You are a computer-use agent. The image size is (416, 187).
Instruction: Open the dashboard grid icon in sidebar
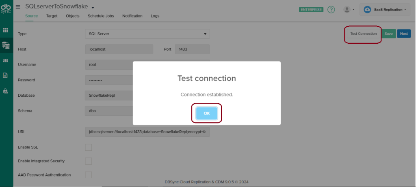6,30
